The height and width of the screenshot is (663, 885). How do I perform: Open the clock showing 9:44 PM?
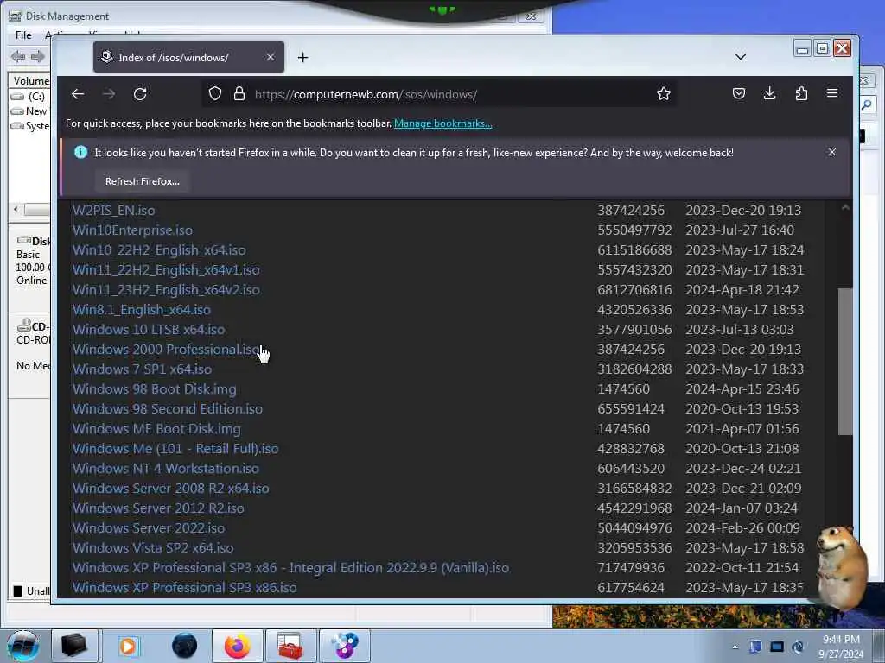(841, 646)
